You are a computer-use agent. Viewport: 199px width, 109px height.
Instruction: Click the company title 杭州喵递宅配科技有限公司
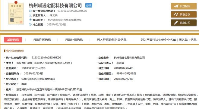pyautogui.click(x=55, y=6)
